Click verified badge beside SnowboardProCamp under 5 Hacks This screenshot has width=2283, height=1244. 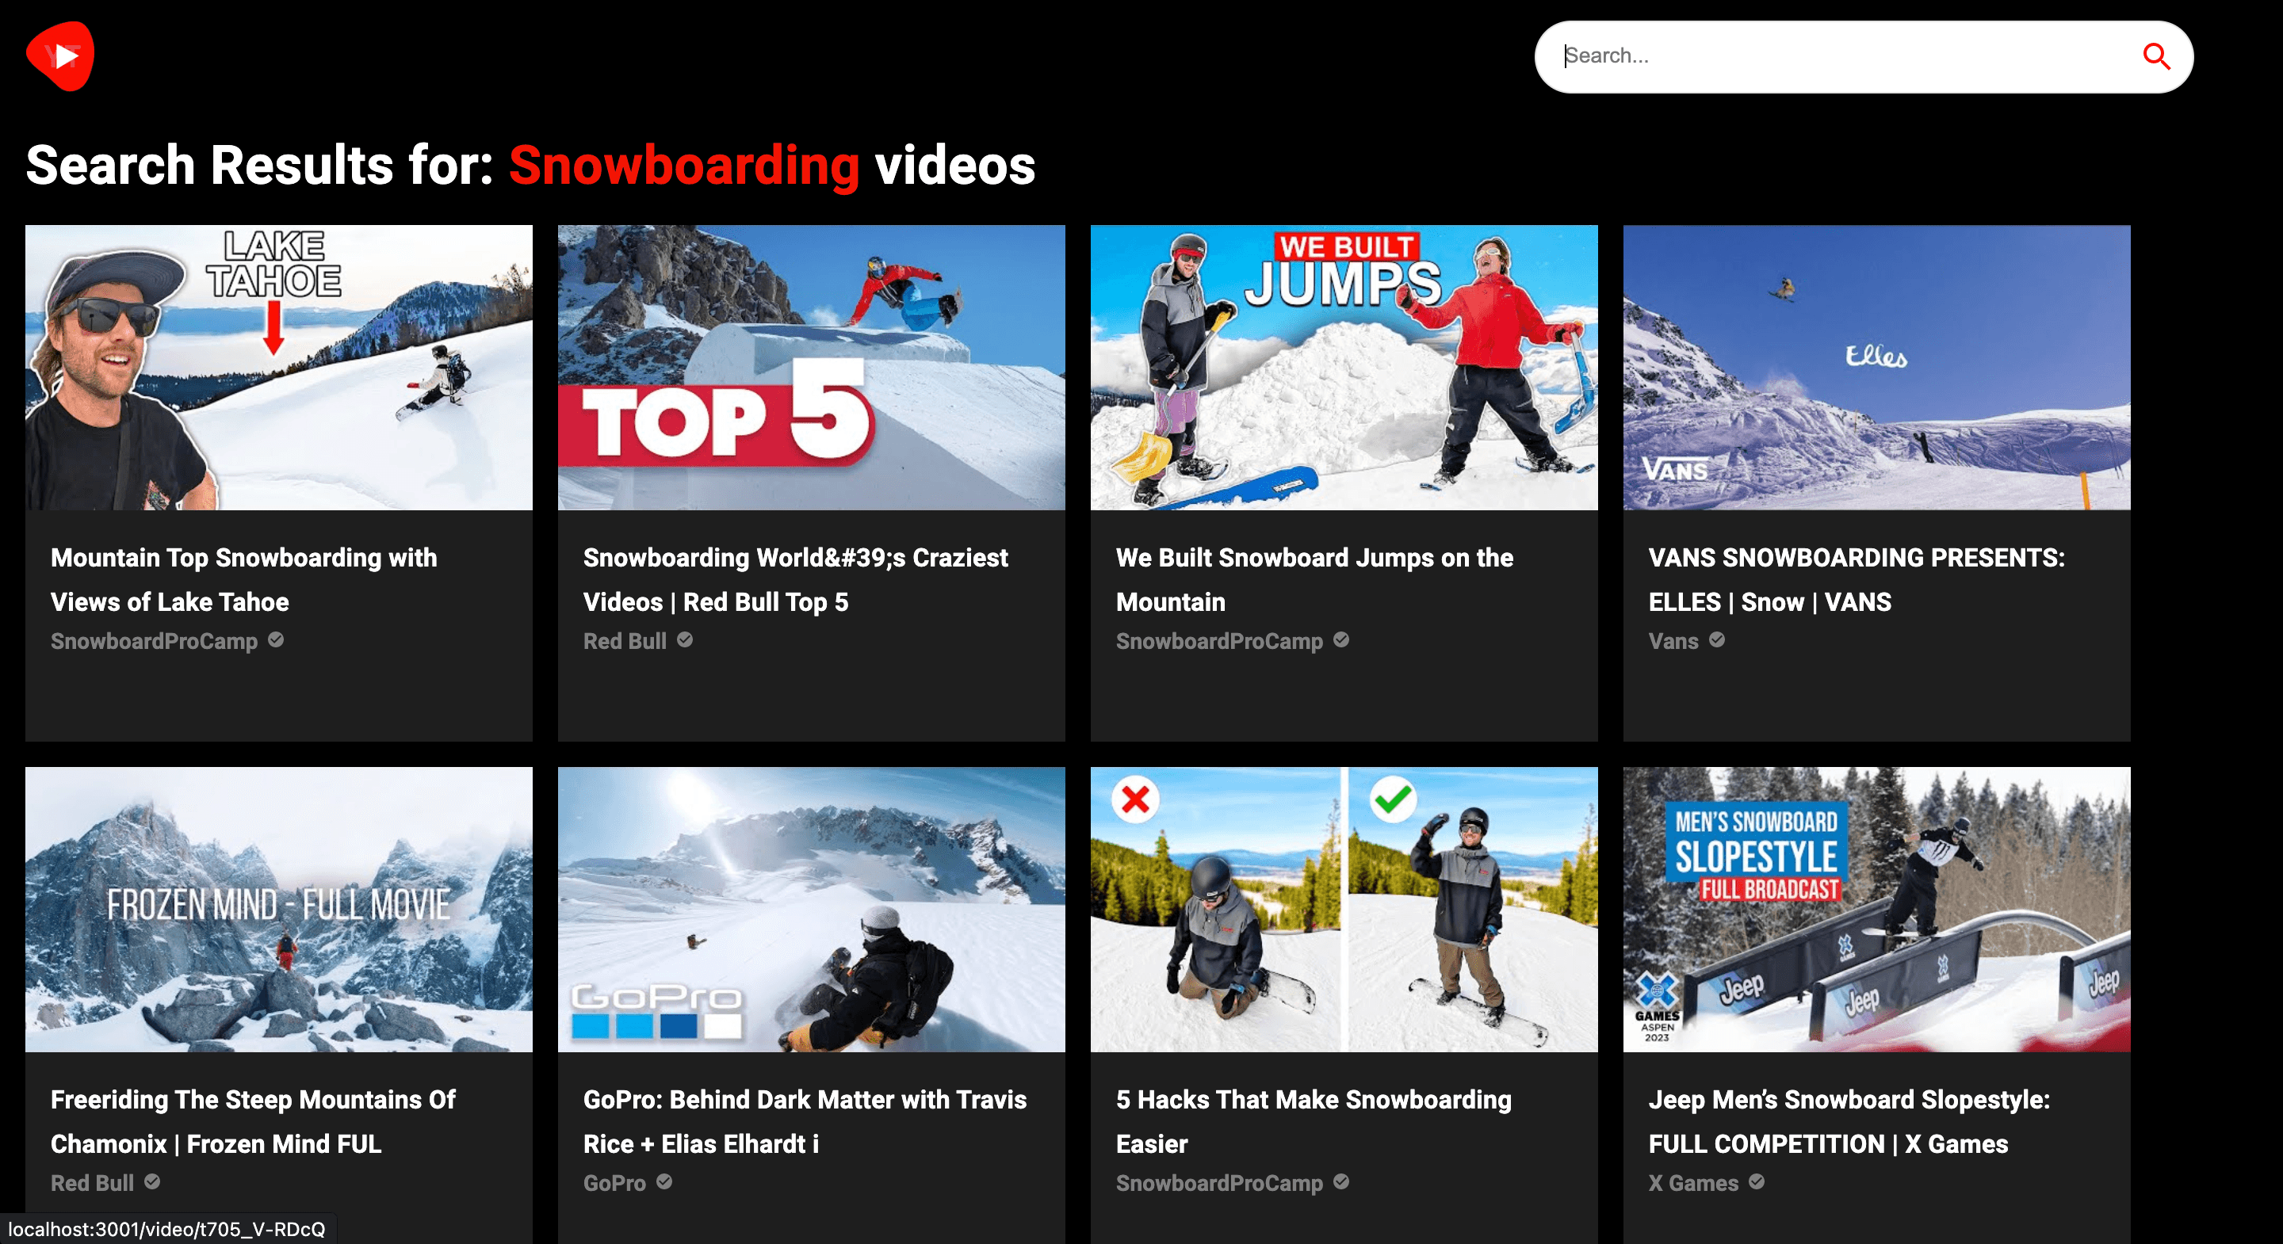[1341, 1182]
